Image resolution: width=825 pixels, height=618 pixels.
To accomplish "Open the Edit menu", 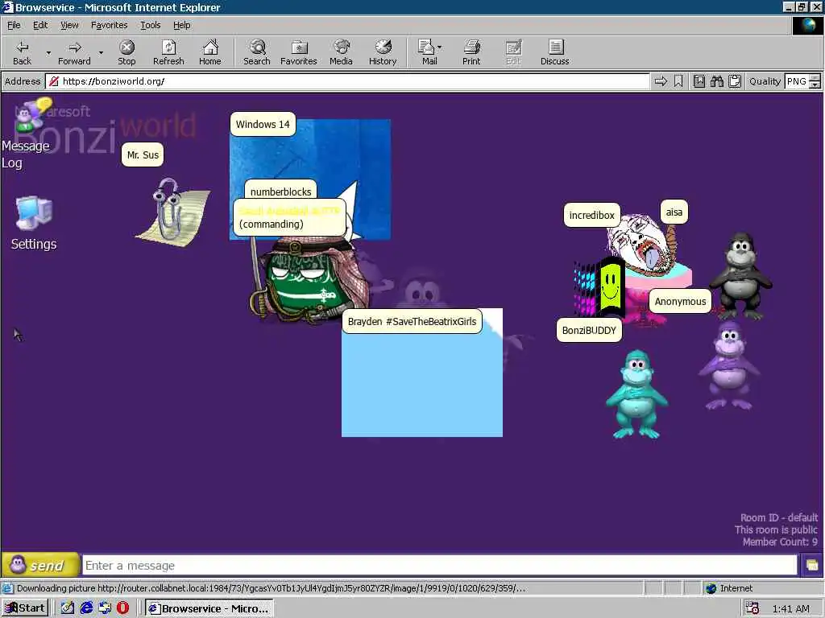I will click(40, 25).
